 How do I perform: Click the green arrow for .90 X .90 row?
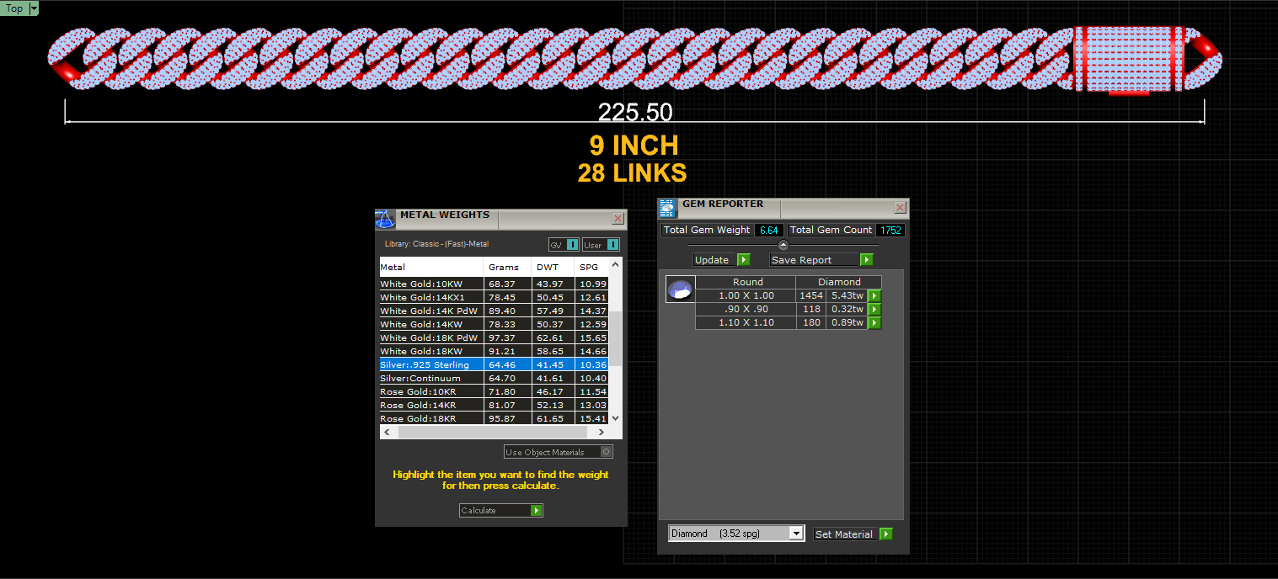pos(874,310)
